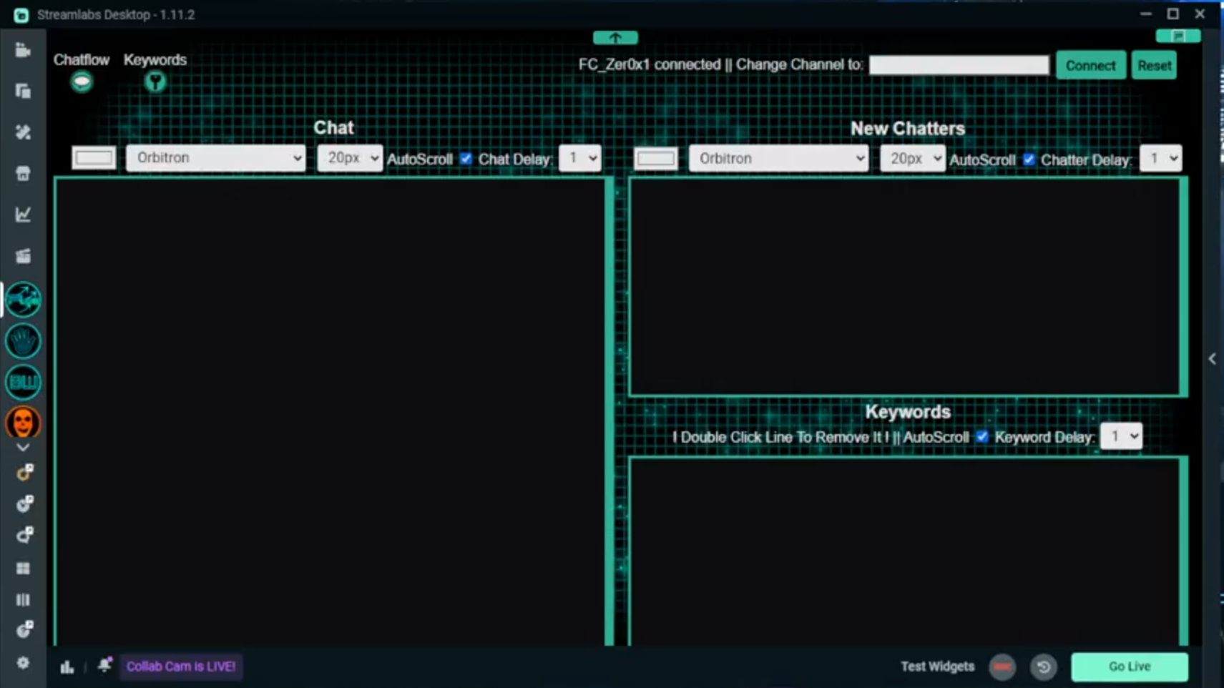Toggle Keywords AutoScroll checkbox
Image resolution: width=1224 pixels, height=688 pixels.
982,437
